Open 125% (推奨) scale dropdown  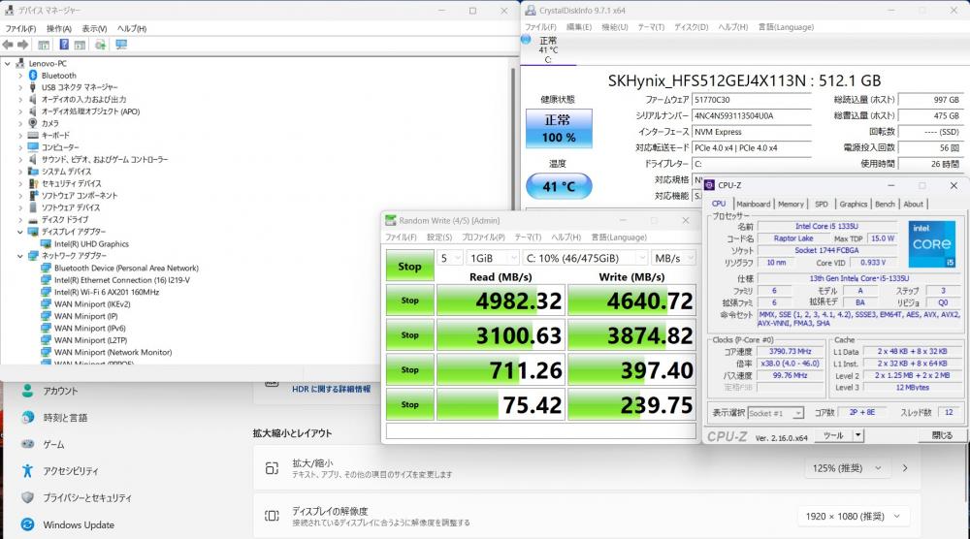846,468
